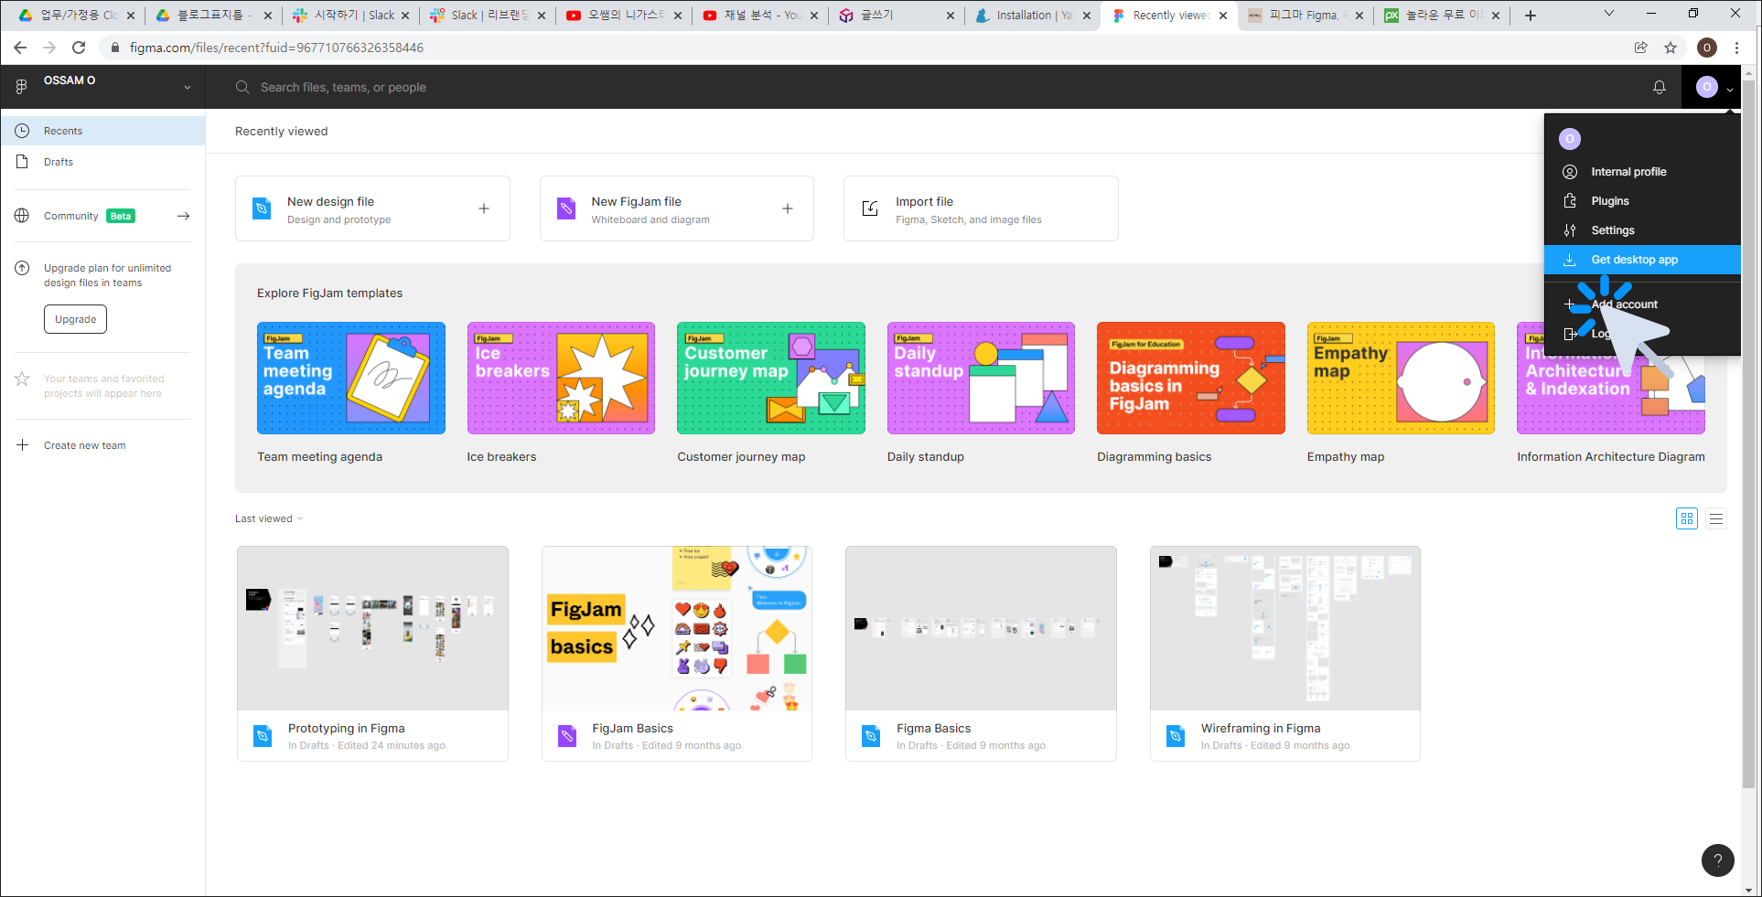
Task: Switch to list view of files
Action: pos(1716,518)
